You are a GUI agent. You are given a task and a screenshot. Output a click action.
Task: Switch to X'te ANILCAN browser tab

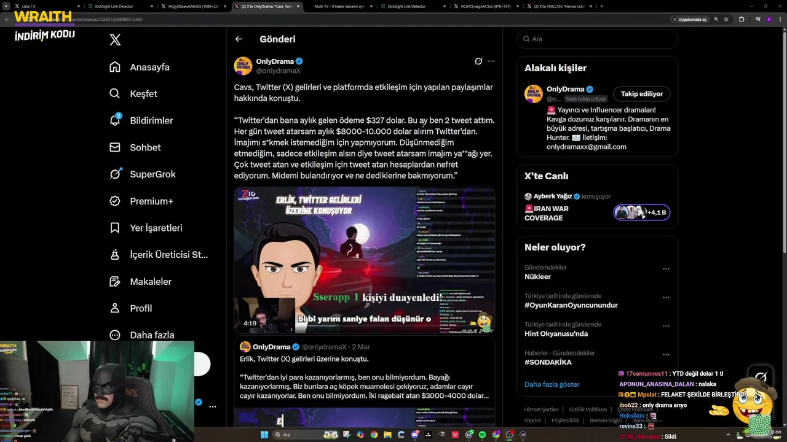click(558, 6)
